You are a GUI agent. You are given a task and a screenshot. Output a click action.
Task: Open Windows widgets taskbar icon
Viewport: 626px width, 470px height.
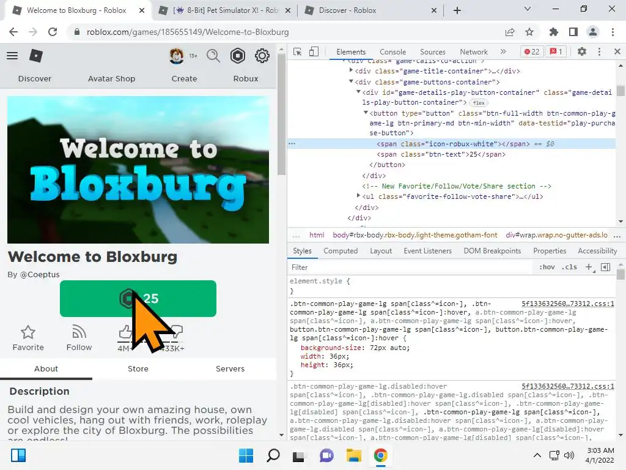click(18, 455)
